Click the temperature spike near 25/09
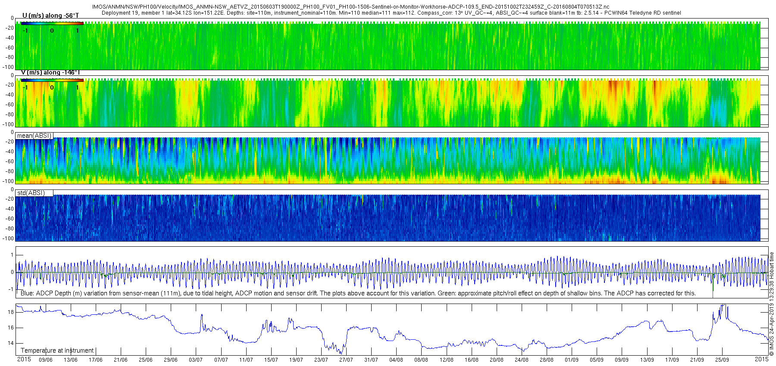Screen dimensions: 776x366 pos(724,307)
